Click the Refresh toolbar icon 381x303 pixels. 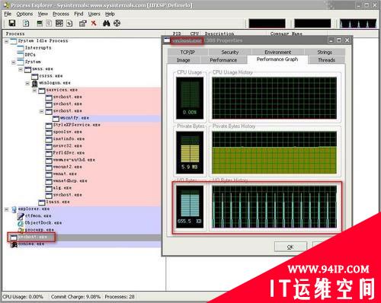point(26,24)
